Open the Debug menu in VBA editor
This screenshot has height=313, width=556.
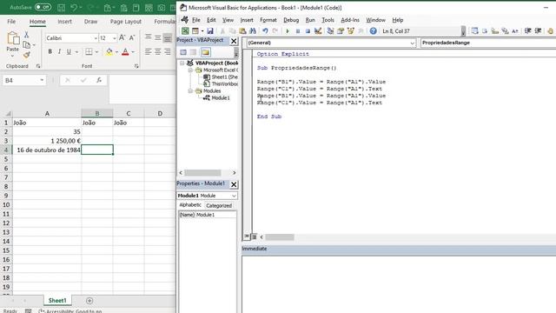click(291, 20)
